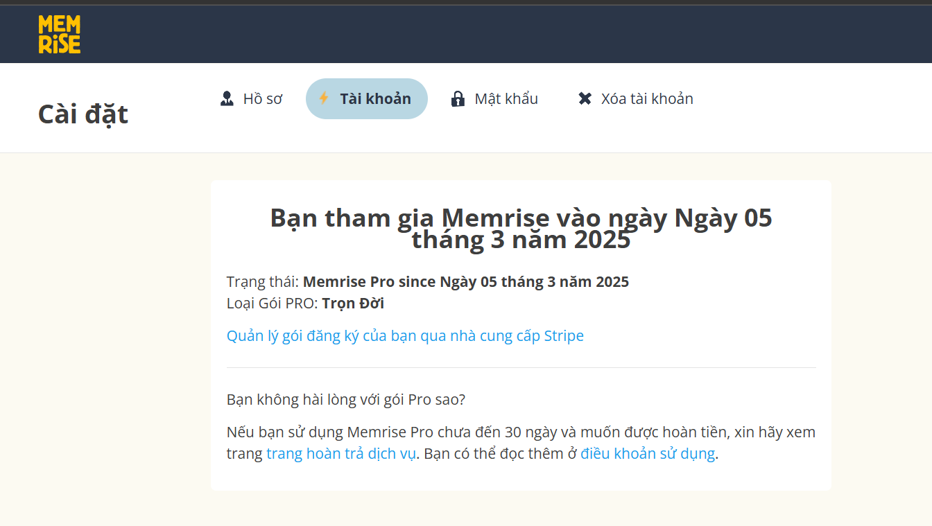Follow the 'trang hoàn trả dịch vụ' link
Screen dimensions: 932x526
(341, 455)
